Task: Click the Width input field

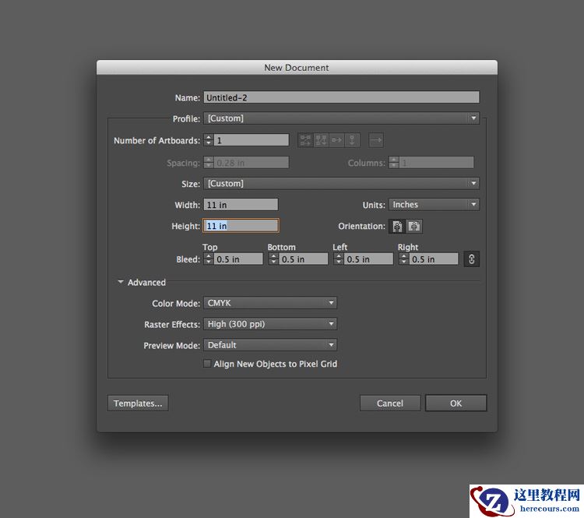Action: tap(241, 205)
